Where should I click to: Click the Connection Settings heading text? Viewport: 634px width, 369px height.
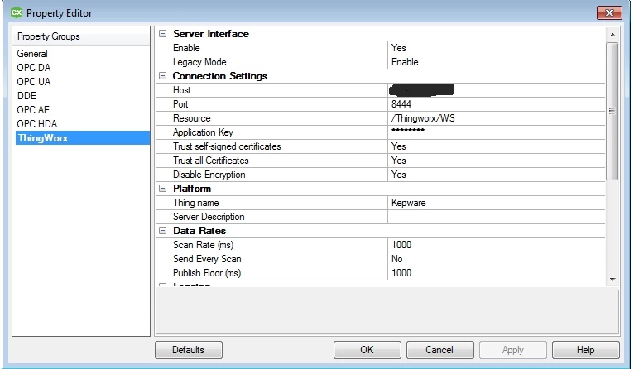(220, 75)
